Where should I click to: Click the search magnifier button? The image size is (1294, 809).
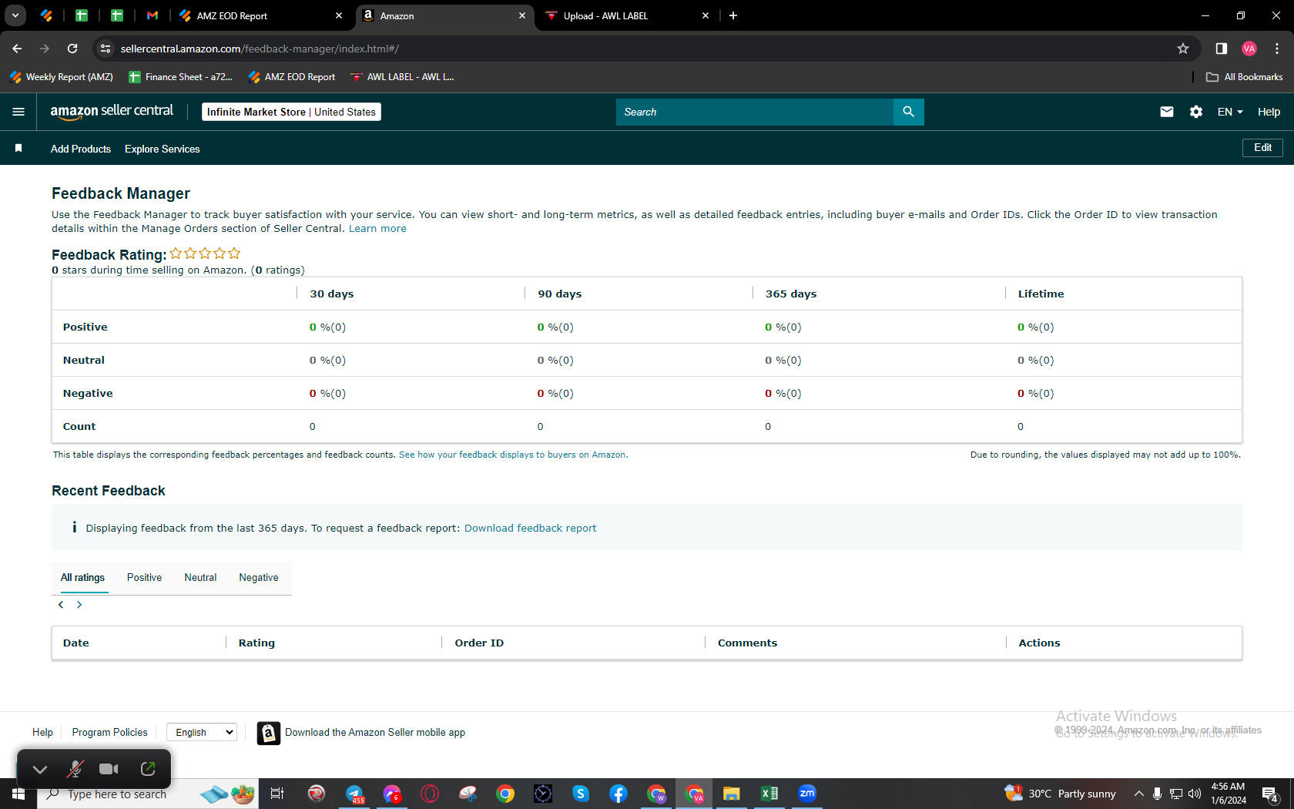point(909,112)
